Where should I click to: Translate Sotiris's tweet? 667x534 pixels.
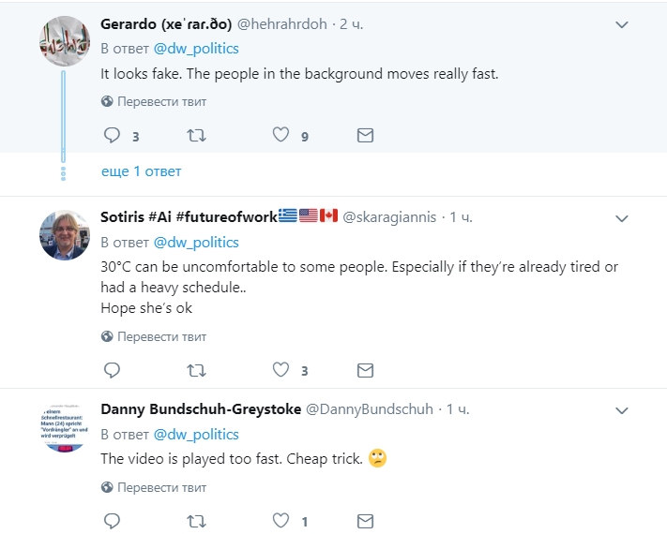coord(161,336)
